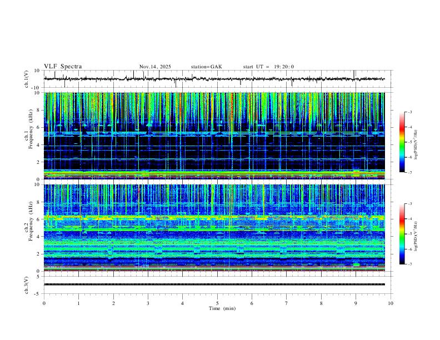
Task: Click the time axis tick label "10"
Action: click(391, 303)
